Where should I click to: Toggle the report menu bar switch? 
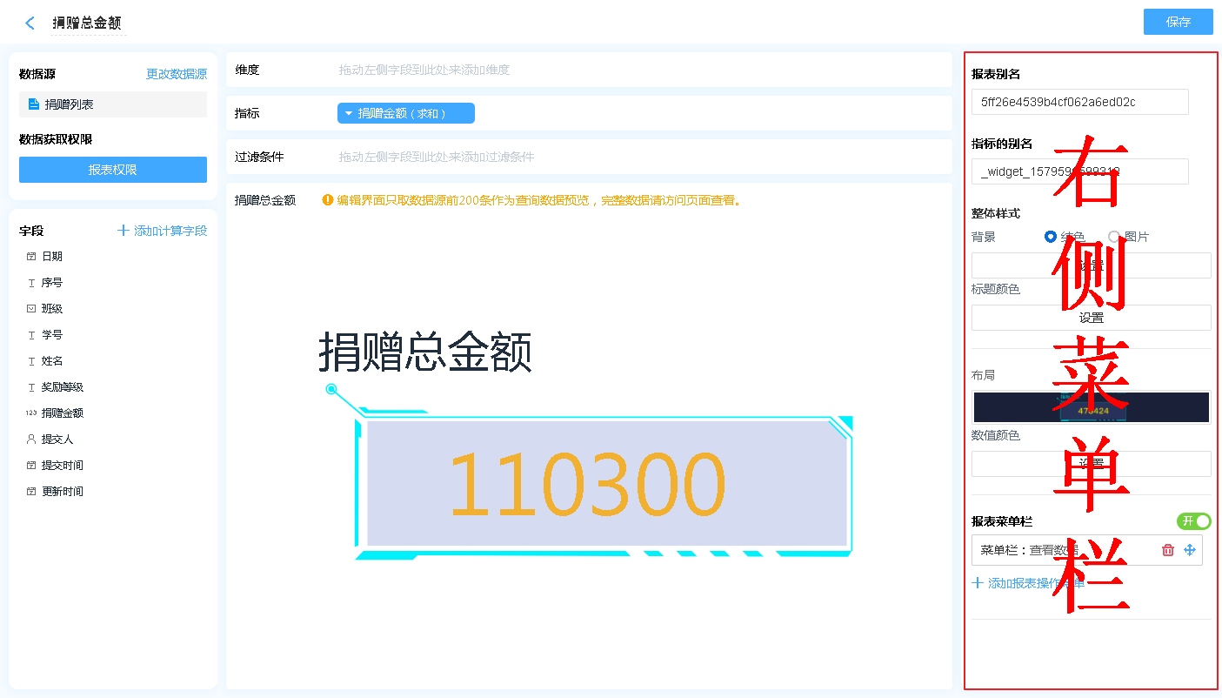point(1193,521)
